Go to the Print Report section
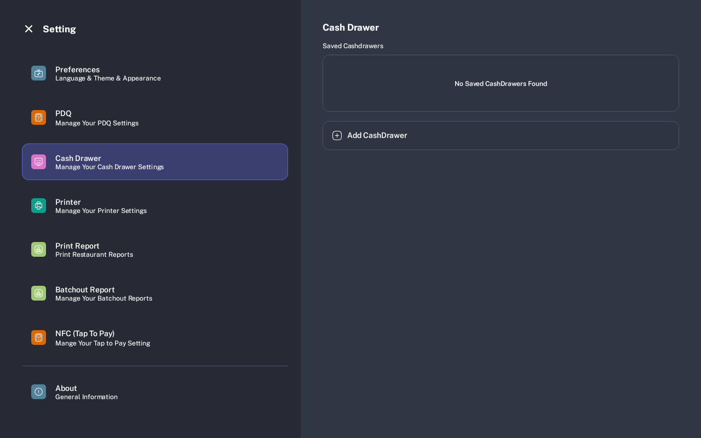Image resolution: width=701 pixels, height=438 pixels. pos(155,250)
